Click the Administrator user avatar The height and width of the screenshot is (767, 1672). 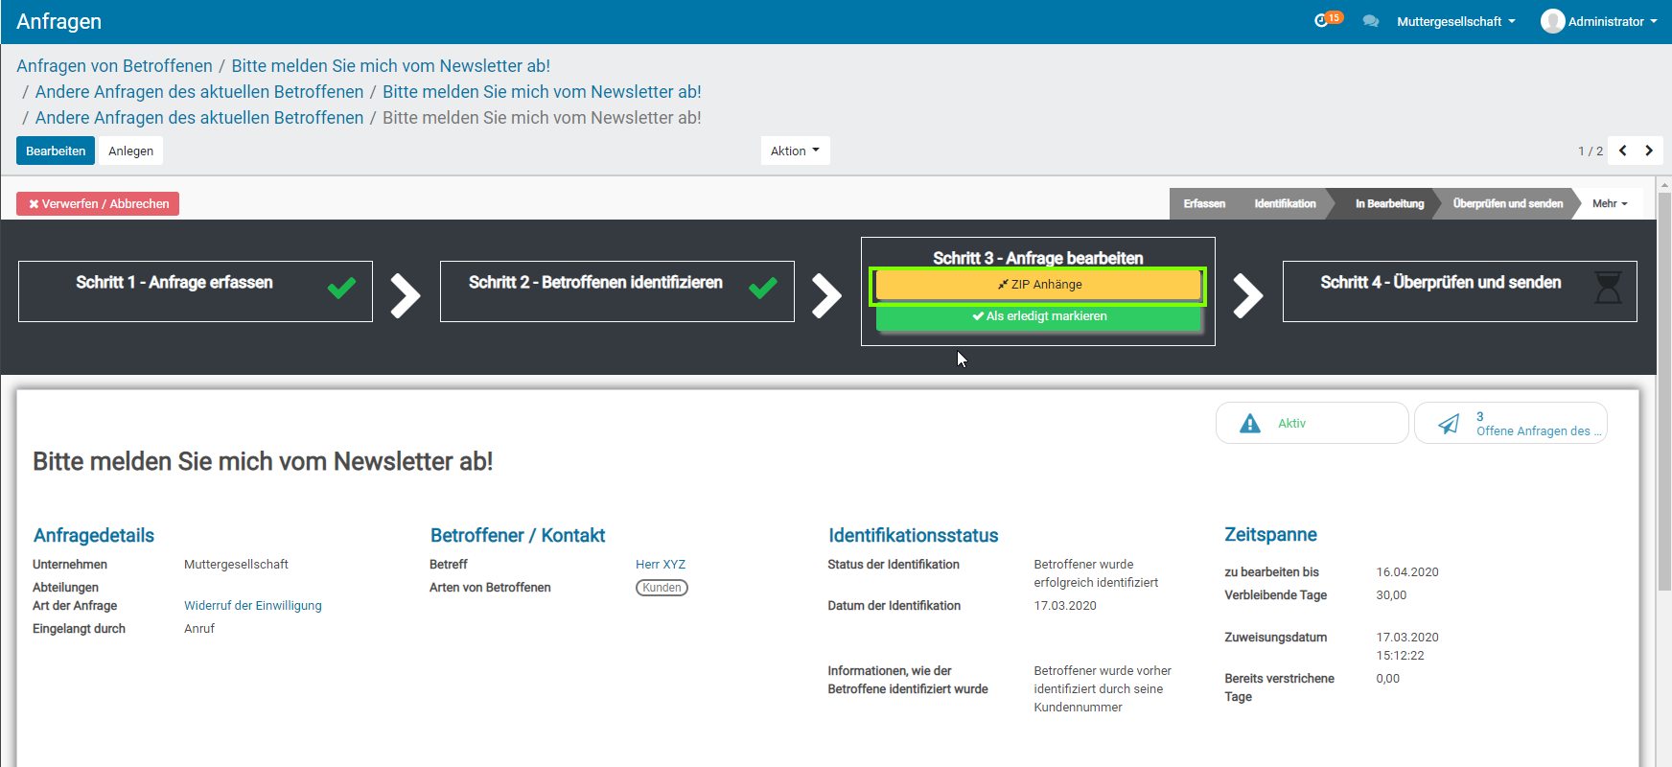[1552, 21]
